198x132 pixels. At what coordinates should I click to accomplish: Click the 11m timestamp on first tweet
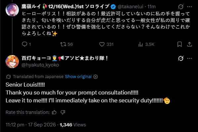pyautogui.click(x=151, y=7)
